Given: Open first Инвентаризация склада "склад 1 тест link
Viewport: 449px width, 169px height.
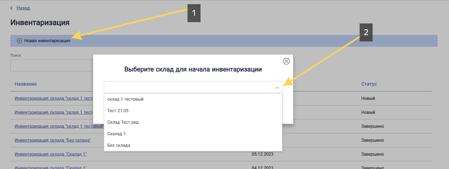Looking at the screenshot, I should [54, 98].
